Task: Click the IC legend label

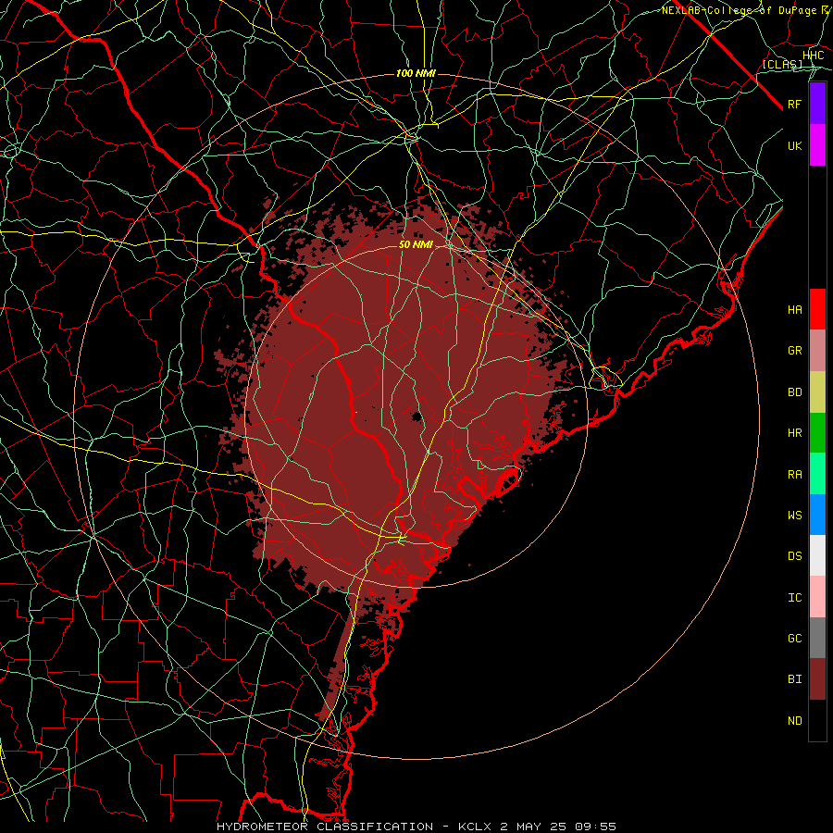Action: 795,598
